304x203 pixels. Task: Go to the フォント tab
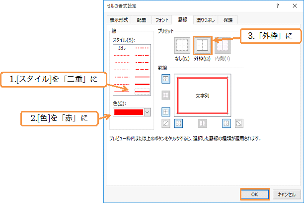point(161,20)
